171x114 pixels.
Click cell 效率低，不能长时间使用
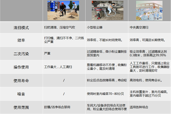coord(107,40)
